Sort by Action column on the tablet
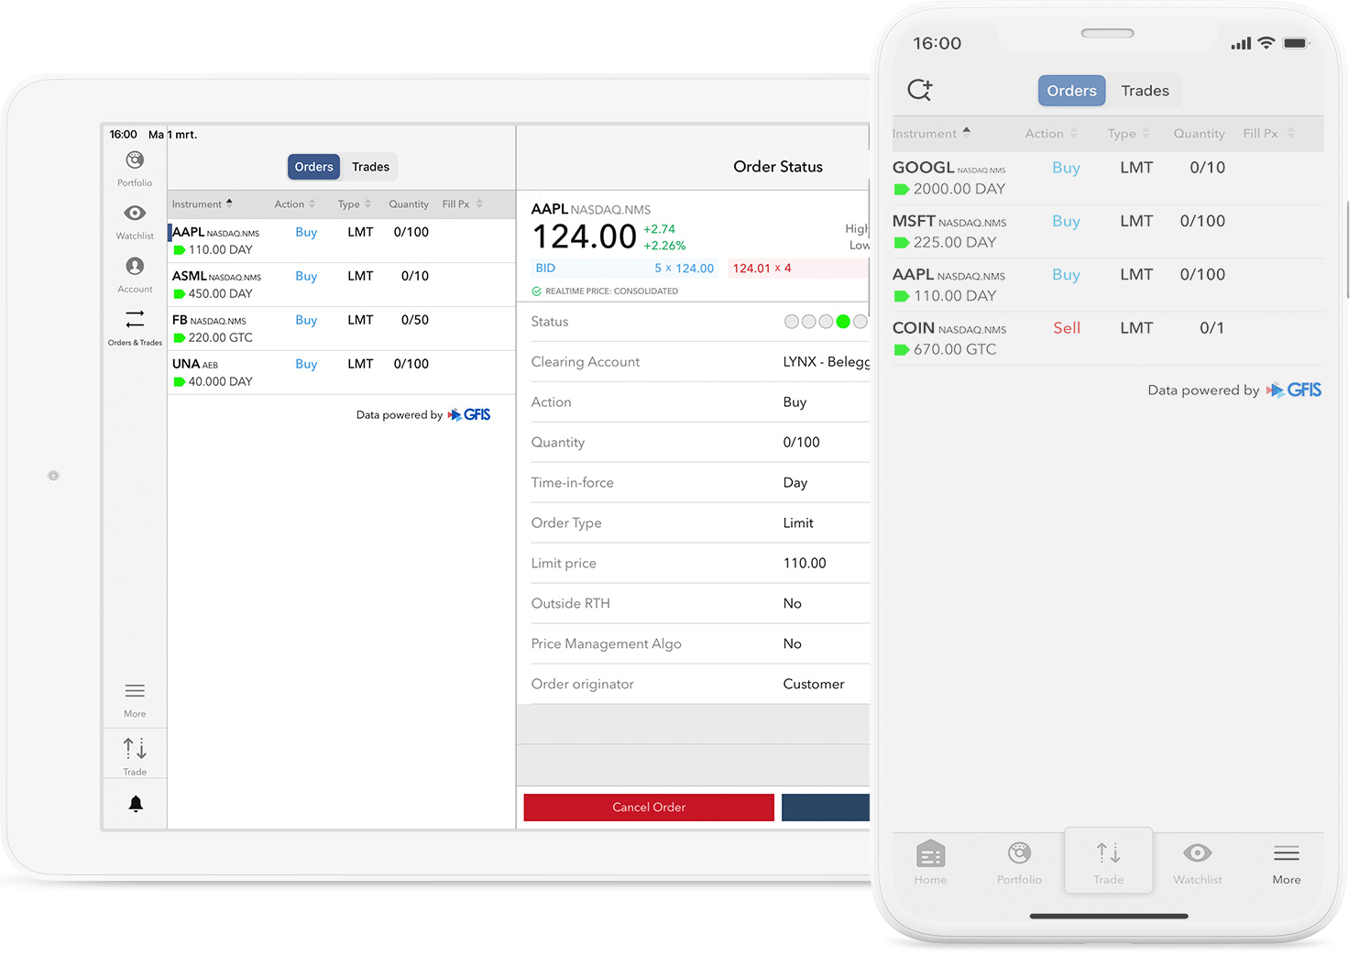Screen dimensions: 1359x967 point(294,203)
